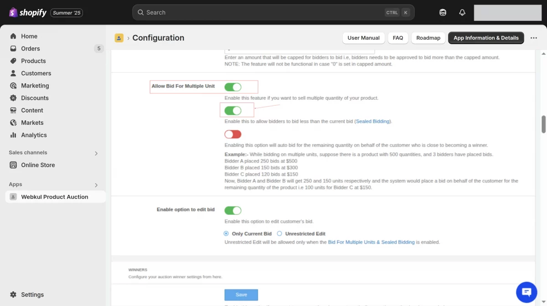Toggle Enable option to edit bid

(x=233, y=210)
